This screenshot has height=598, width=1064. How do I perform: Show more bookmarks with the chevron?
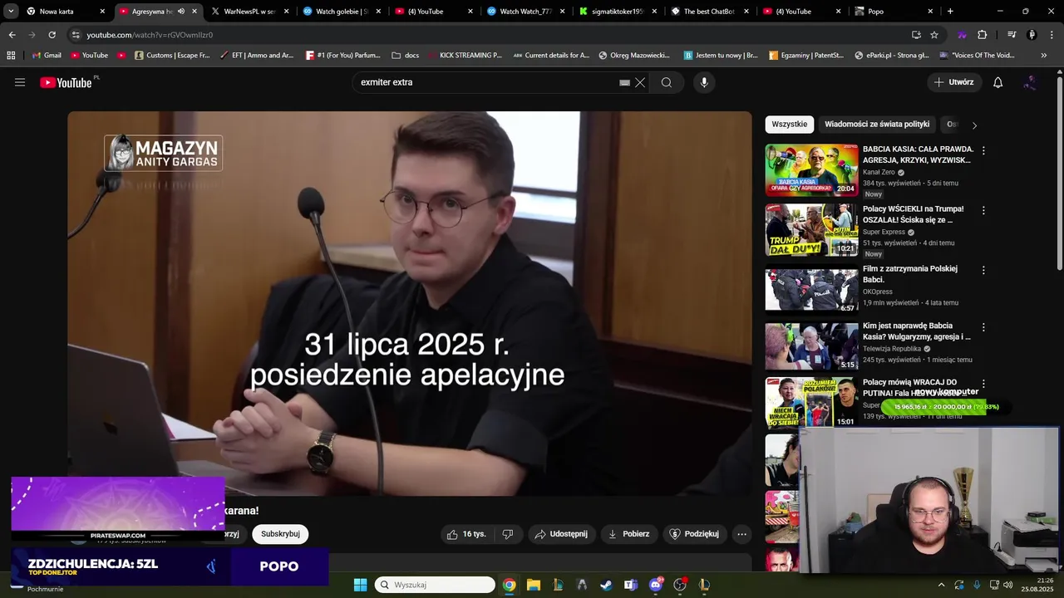click(x=1044, y=55)
